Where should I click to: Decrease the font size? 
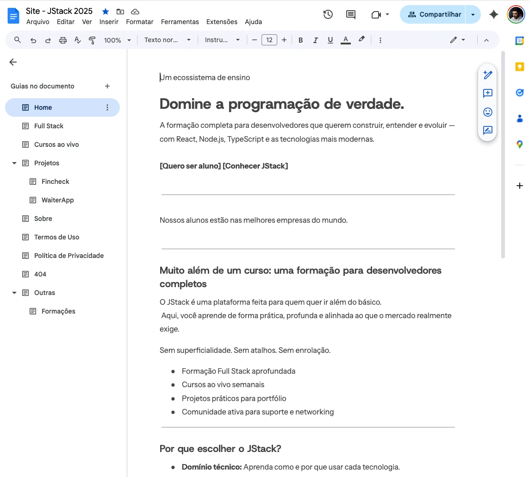(255, 40)
